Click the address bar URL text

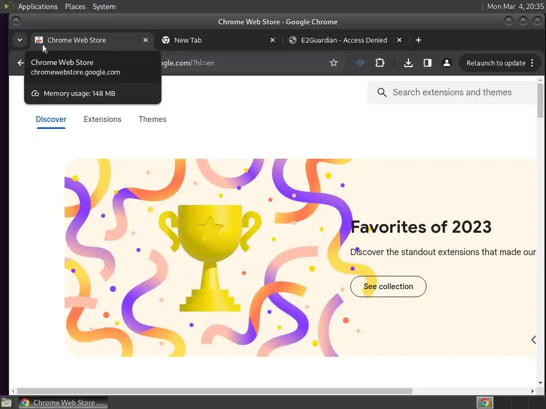coord(188,63)
